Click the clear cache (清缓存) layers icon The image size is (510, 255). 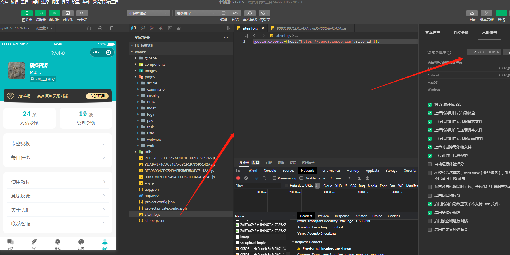tap(265, 13)
